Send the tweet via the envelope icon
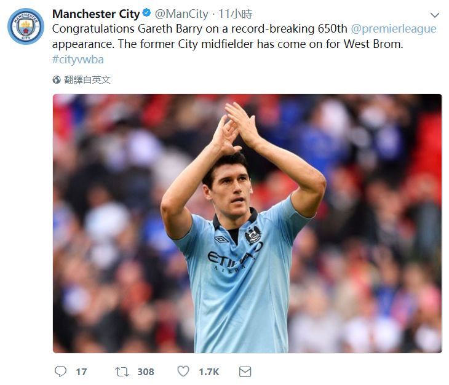The width and height of the screenshot is (449, 385). click(x=245, y=371)
